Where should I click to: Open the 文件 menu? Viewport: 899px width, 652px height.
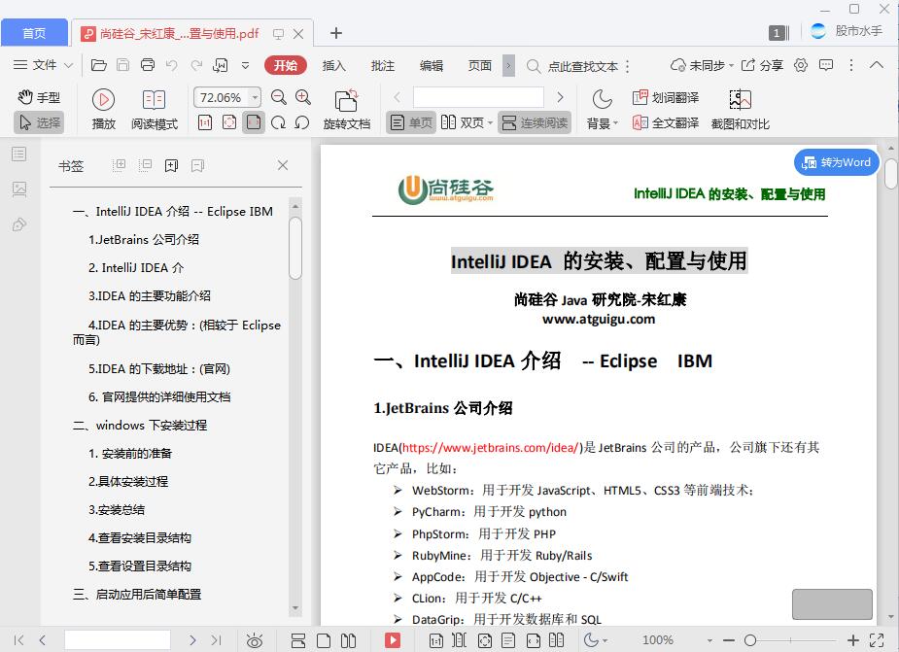point(34,65)
